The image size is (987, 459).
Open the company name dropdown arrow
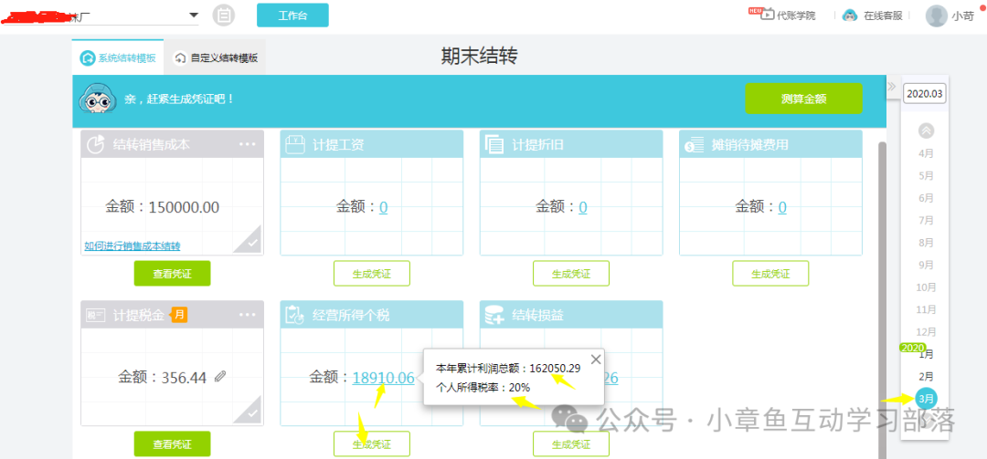tap(193, 16)
